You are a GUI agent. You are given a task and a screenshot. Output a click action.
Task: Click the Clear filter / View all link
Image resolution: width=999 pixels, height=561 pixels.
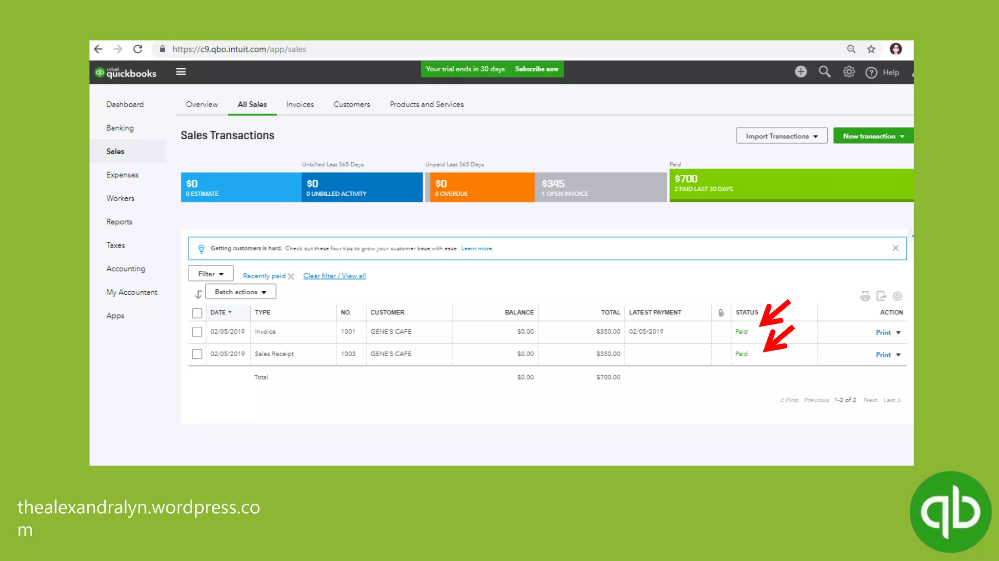pyautogui.click(x=334, y=276)
